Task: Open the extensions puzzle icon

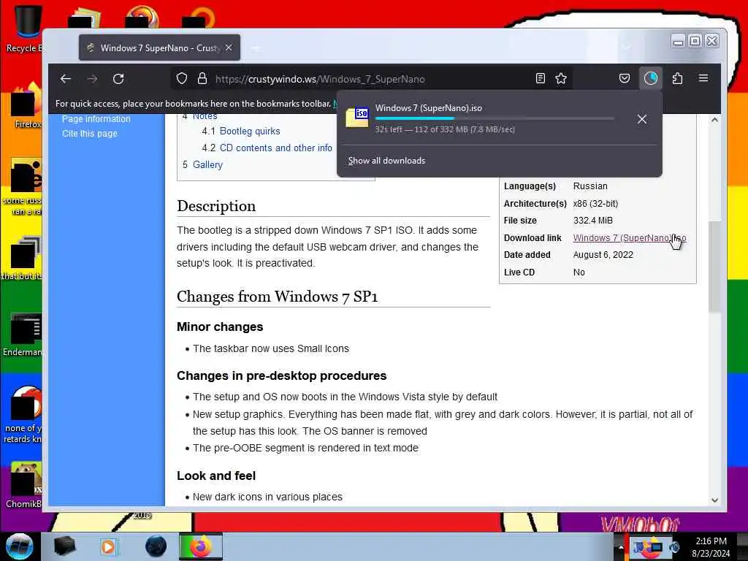Action: 677,78
